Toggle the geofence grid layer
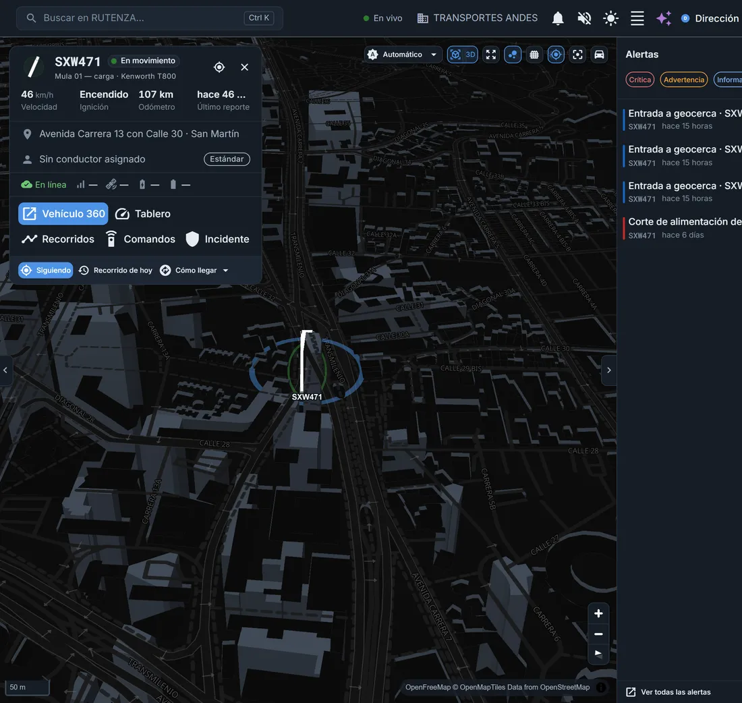742x703 pixels. coord(534,55)
